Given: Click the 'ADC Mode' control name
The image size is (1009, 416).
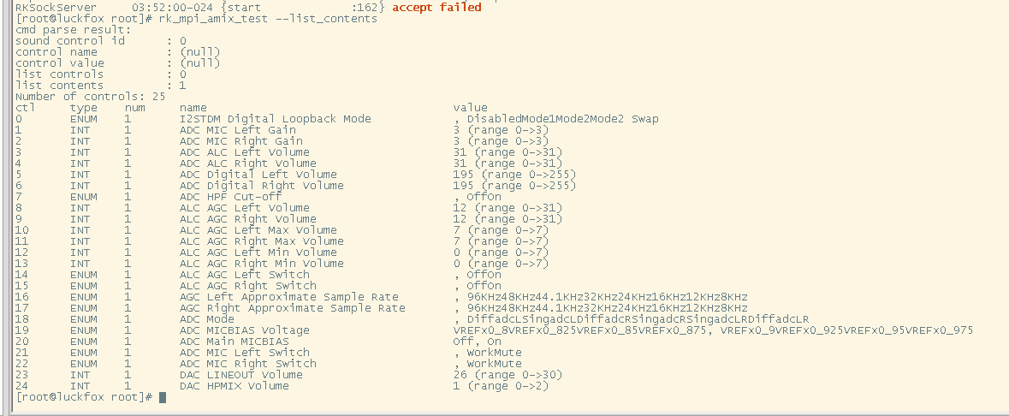Looking at the screenshot, I should coord(206,319).
